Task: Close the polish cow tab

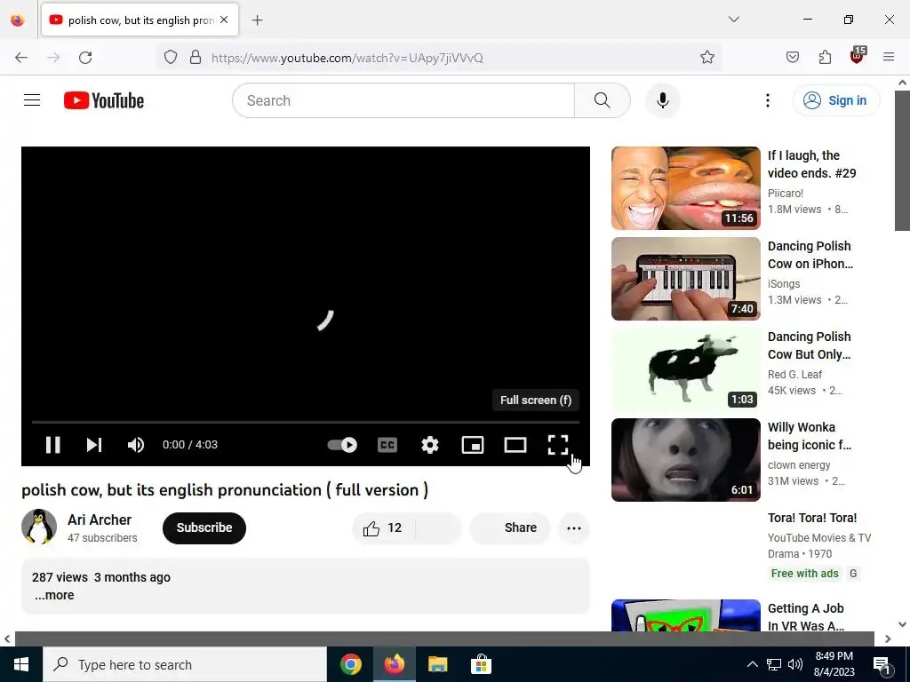Action: point(224,20)
